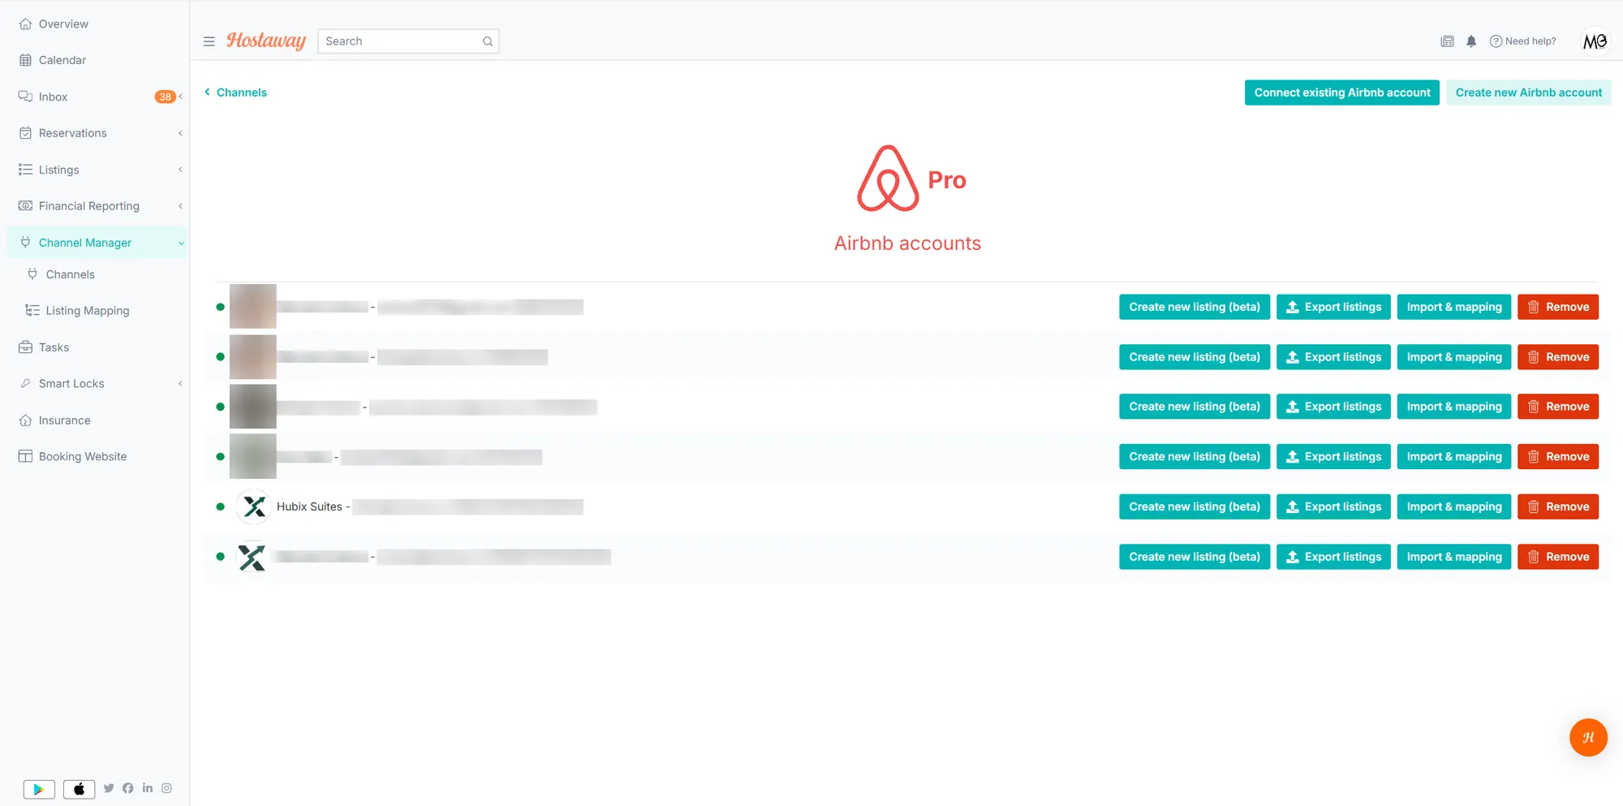The width and height of the screenshot is (1623, 806).
Task: Click the Google Play store icon
Action: (39, 789)
